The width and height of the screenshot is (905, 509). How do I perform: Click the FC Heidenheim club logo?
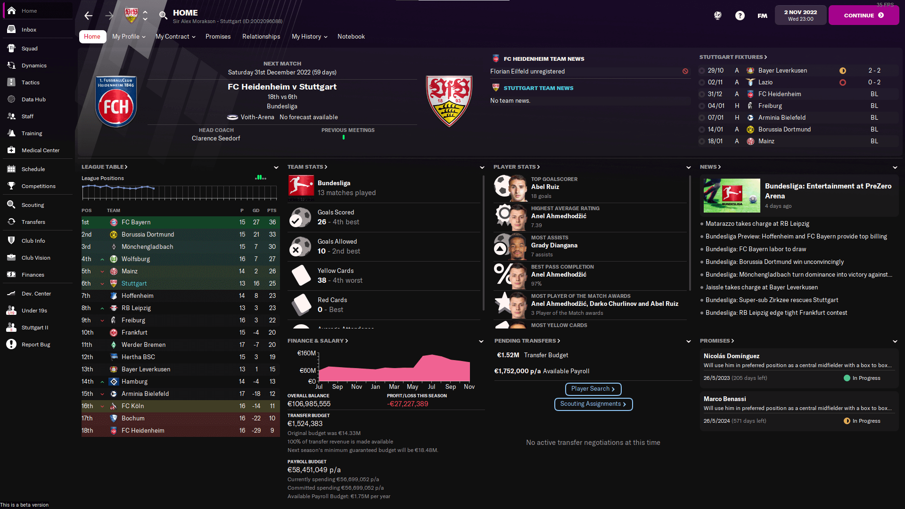tap(116, 102)
